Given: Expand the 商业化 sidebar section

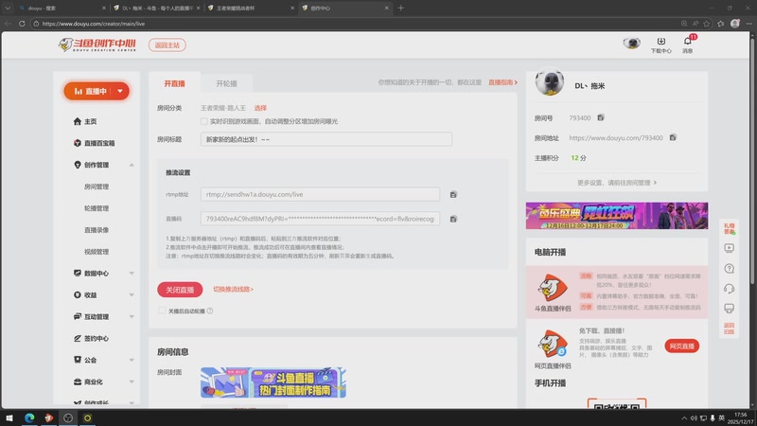Looking at the screenshot, I should [x=132, y=382].
